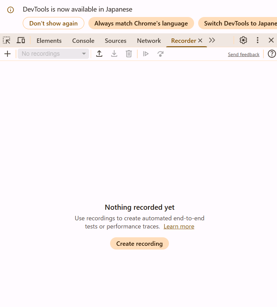
Task: Click the help question mark icon
Action: 272,54
